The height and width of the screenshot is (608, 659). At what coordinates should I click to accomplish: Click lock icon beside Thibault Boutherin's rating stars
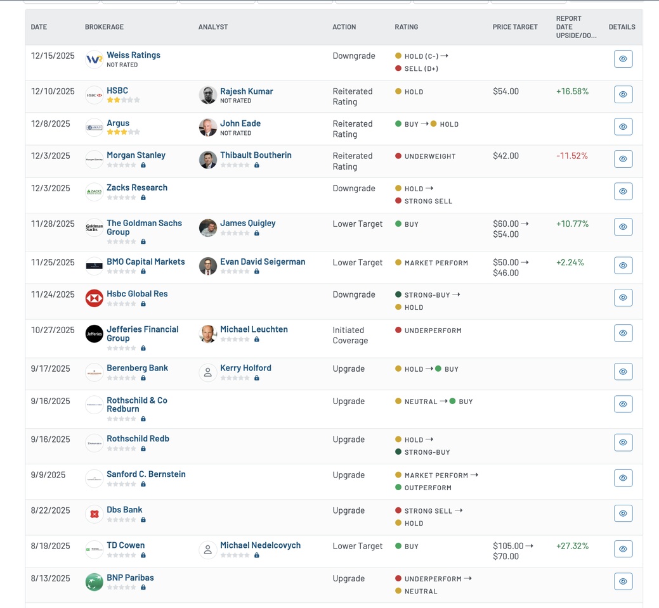257,165
